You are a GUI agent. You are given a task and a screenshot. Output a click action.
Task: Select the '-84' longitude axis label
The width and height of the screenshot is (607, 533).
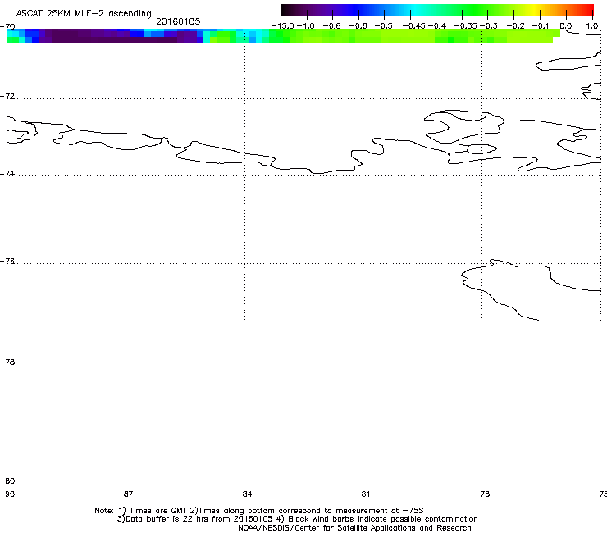coord(244,494)
